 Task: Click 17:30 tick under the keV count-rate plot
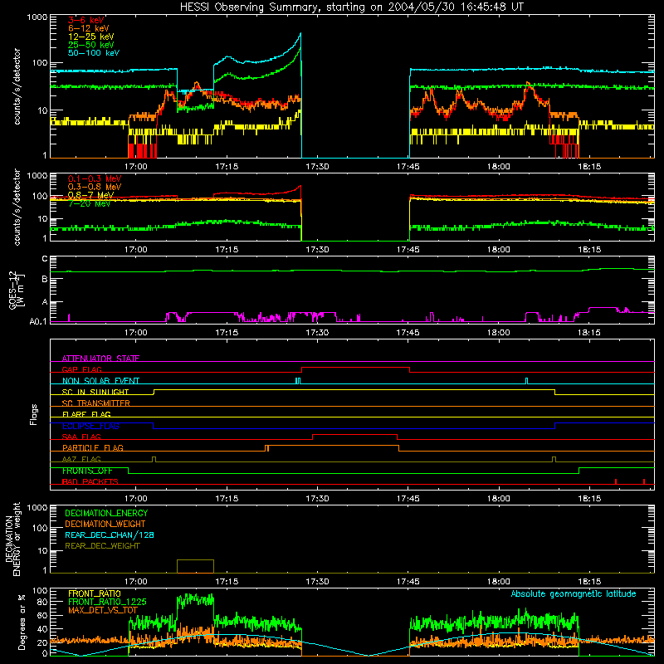pyautogui.click(x=317, y=167)
